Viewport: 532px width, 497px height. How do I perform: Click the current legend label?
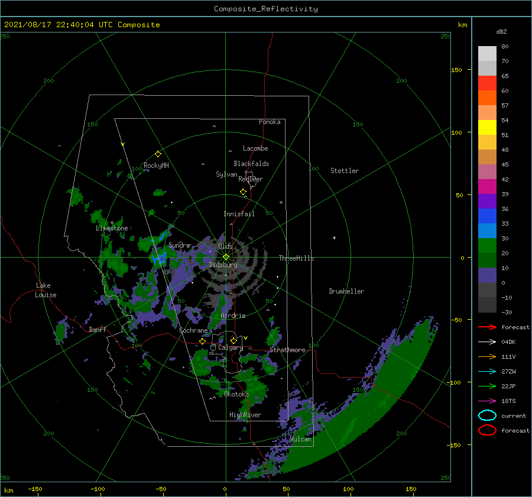[514, 415]
